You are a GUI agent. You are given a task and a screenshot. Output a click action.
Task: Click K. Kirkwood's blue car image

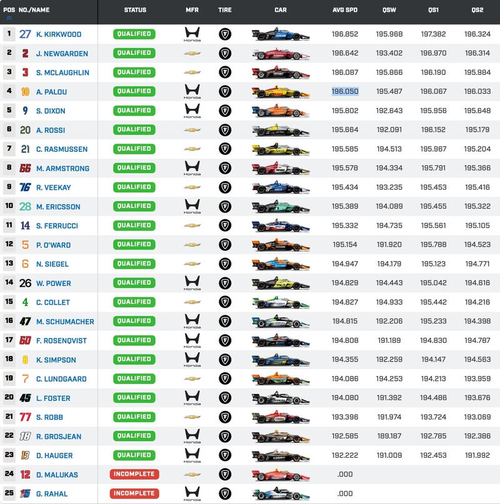281,34
